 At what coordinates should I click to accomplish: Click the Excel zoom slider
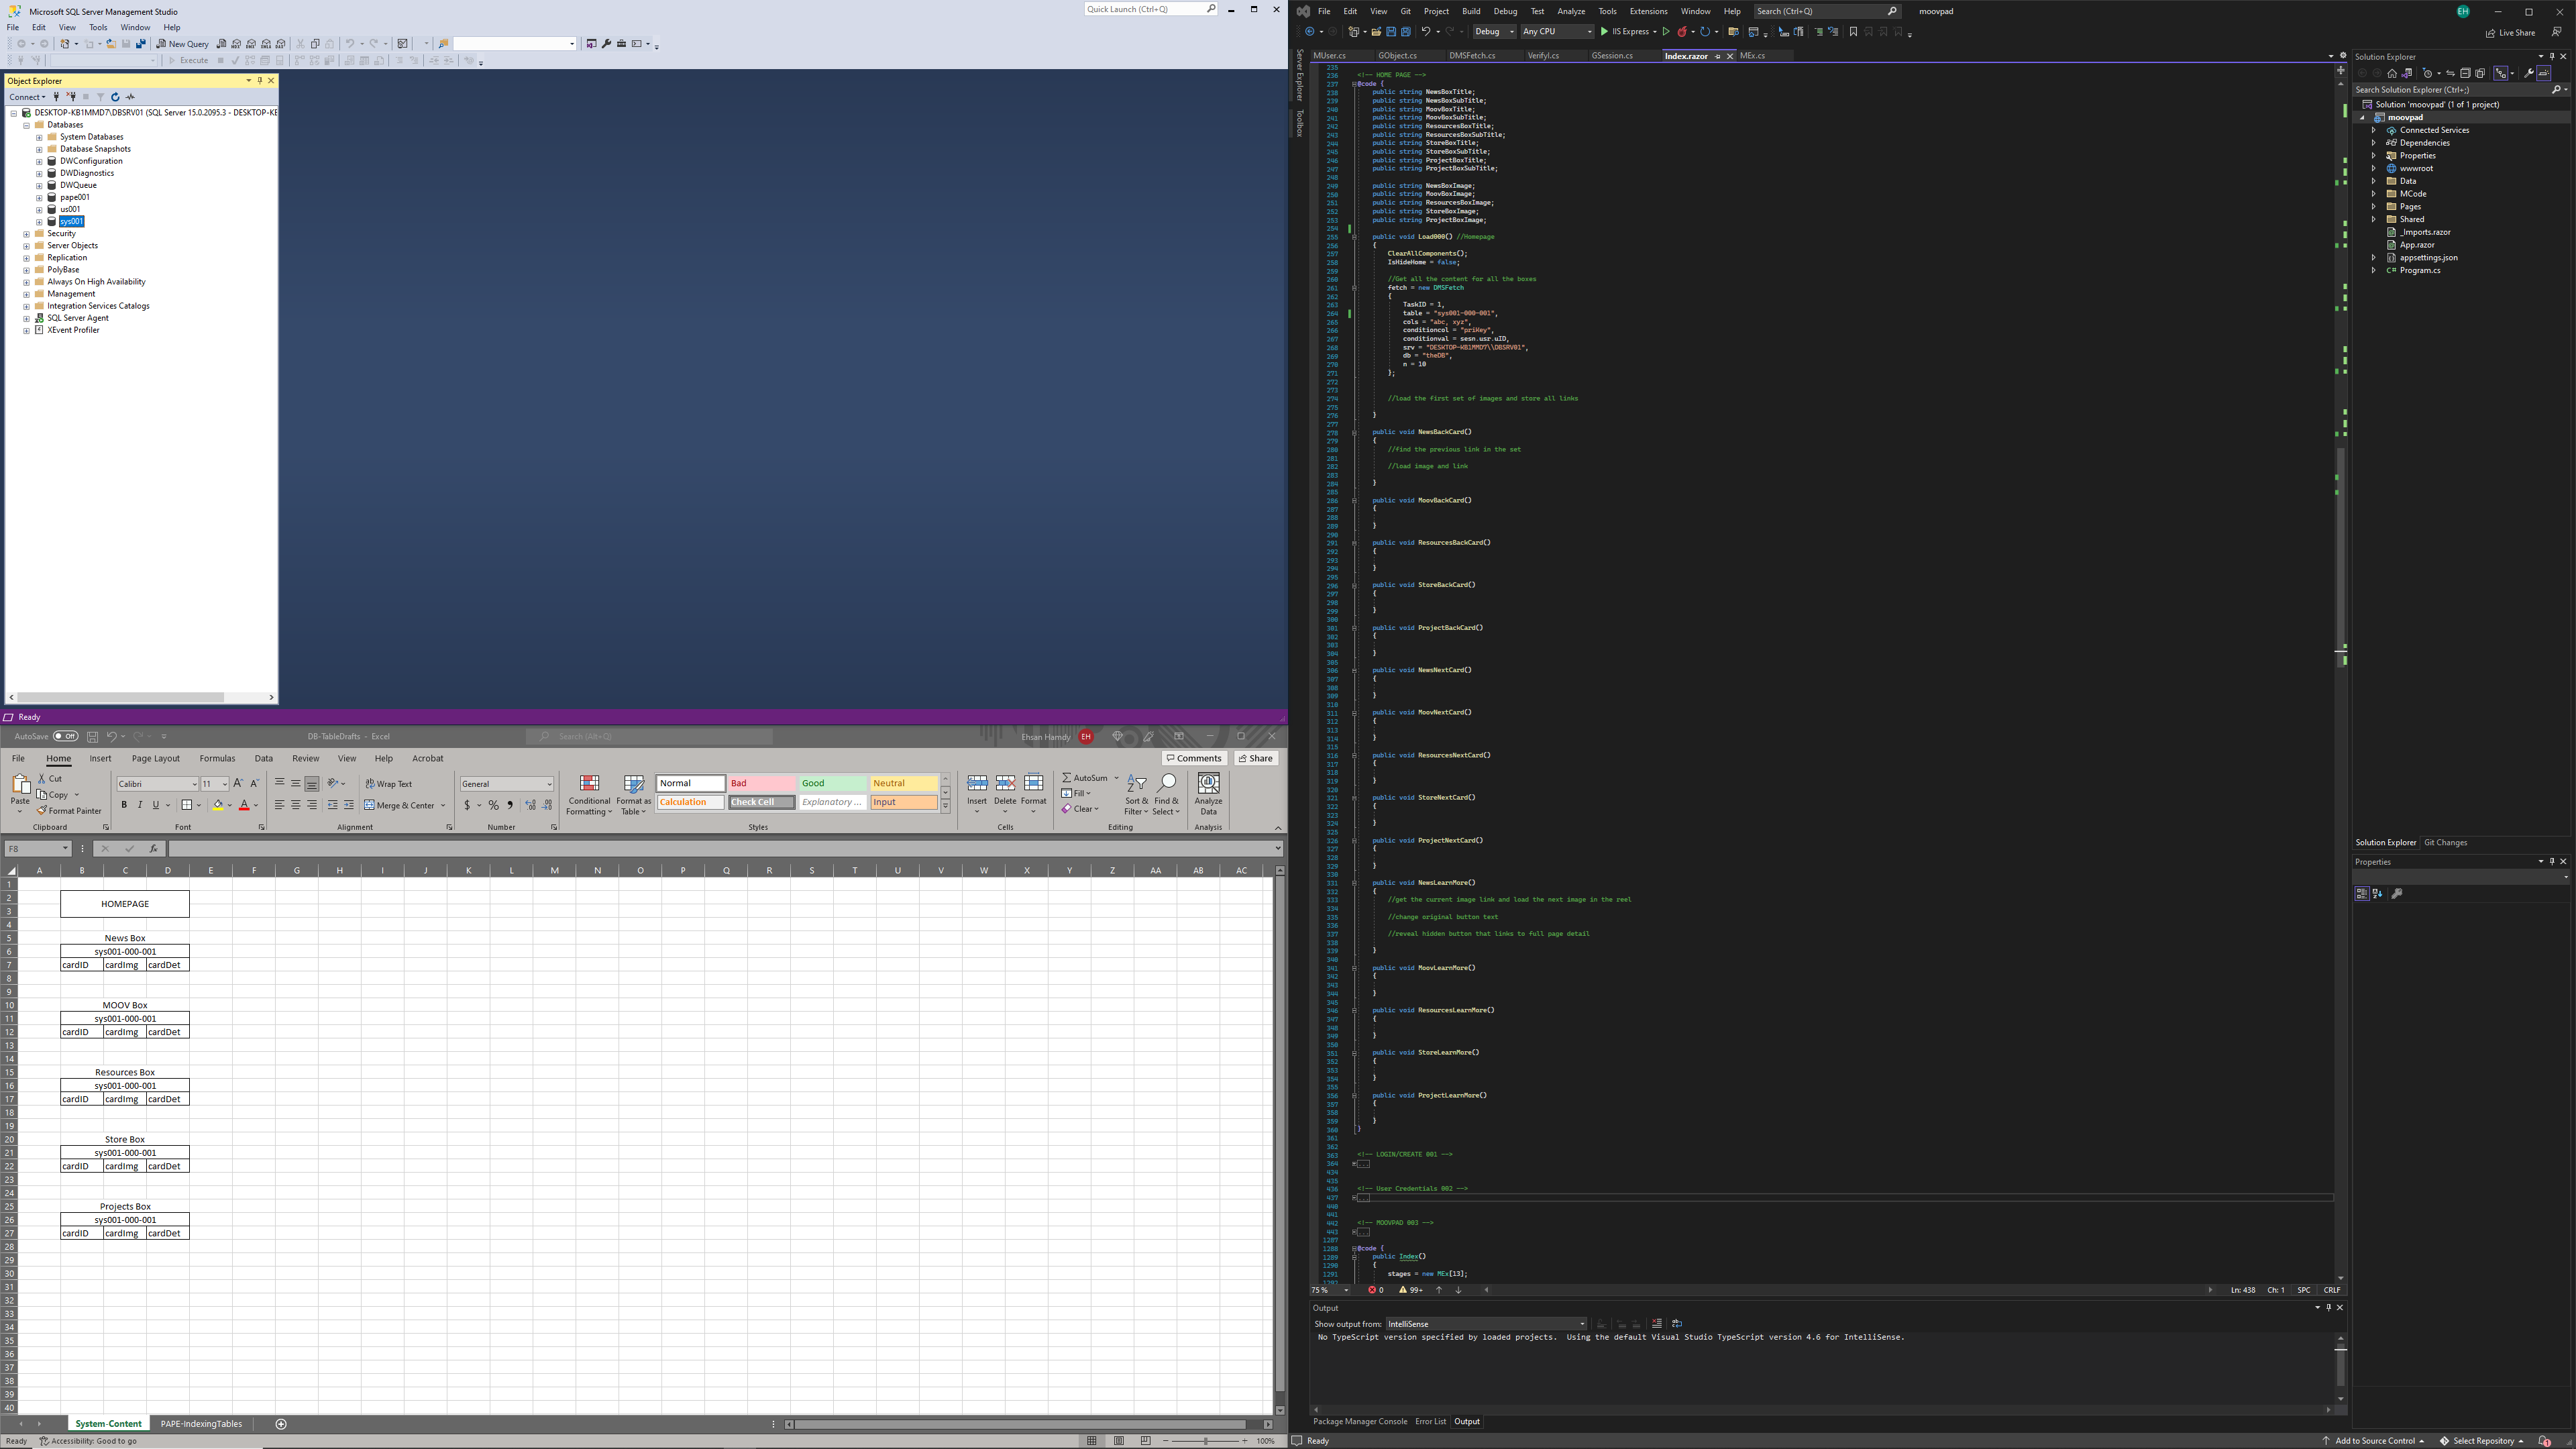[x=1205, y=1441]
